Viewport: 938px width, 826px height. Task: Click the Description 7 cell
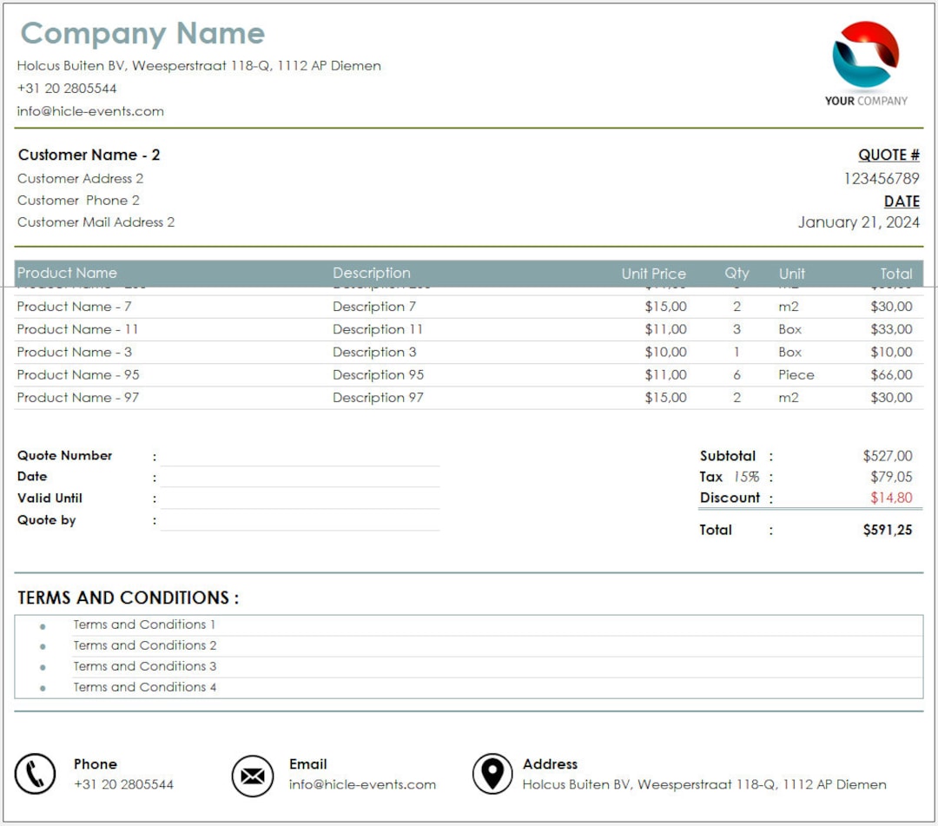point(374,307)
